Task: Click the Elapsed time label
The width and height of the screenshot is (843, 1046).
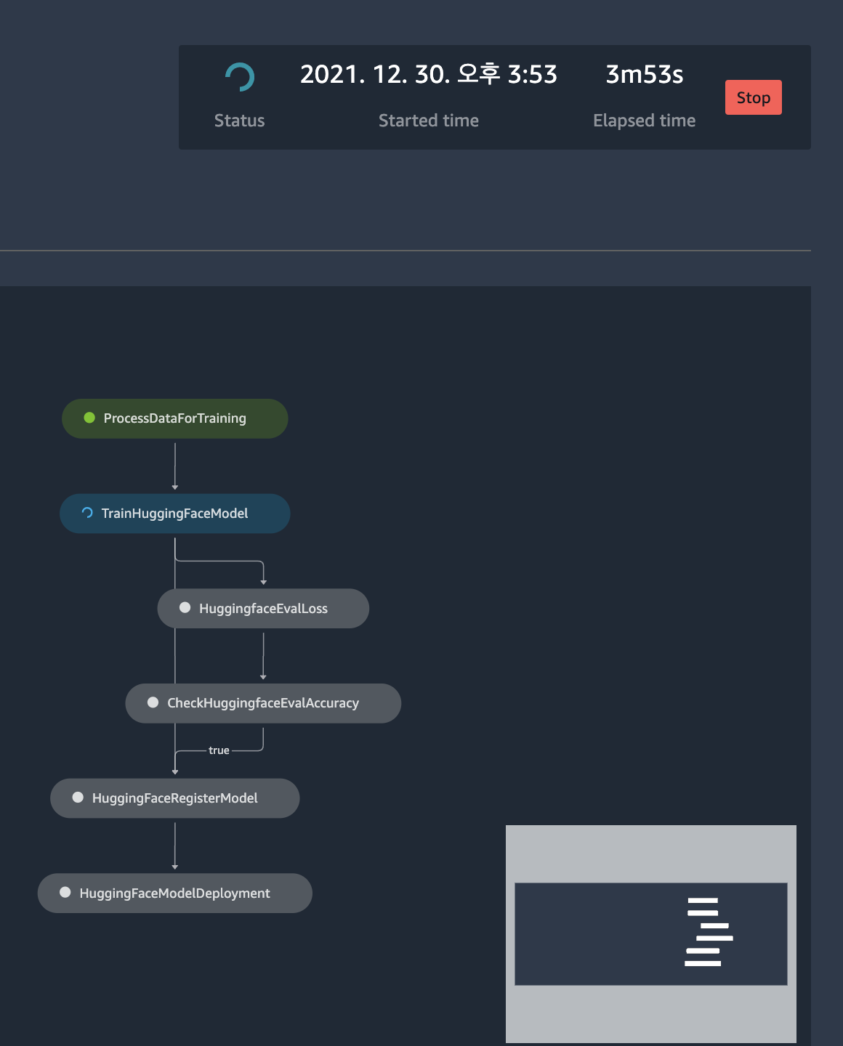Action: pos(645,121)
